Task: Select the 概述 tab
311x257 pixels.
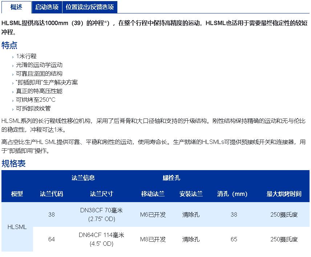Action: coord(16,7)
